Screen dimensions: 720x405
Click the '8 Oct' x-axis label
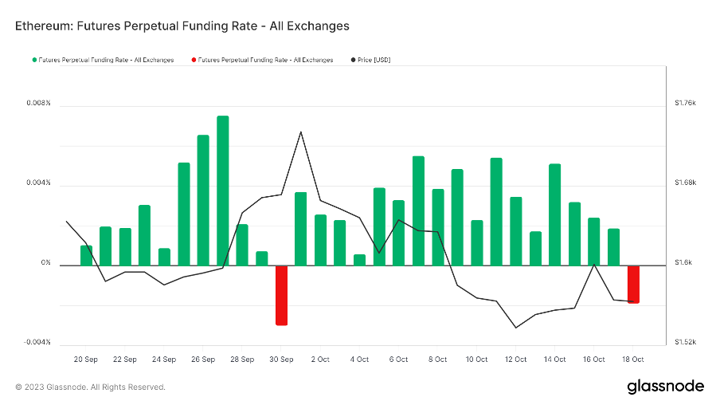(x=438, y=360)
